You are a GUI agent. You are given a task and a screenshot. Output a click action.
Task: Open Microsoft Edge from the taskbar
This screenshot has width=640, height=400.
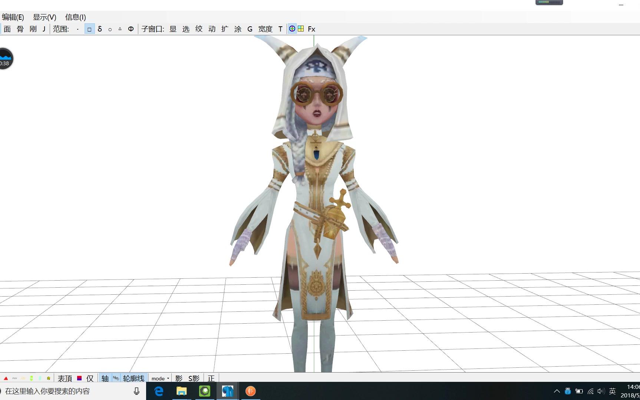click(159, 391)
